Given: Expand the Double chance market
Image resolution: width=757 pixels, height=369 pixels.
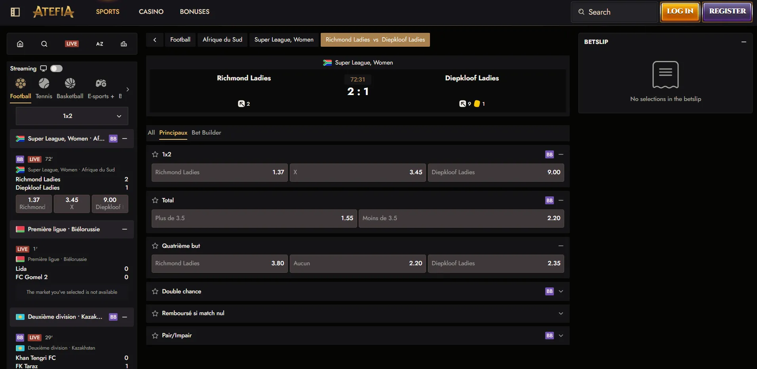Looking at the screenshot, I should pyautogui.click(x=561, y=291).
